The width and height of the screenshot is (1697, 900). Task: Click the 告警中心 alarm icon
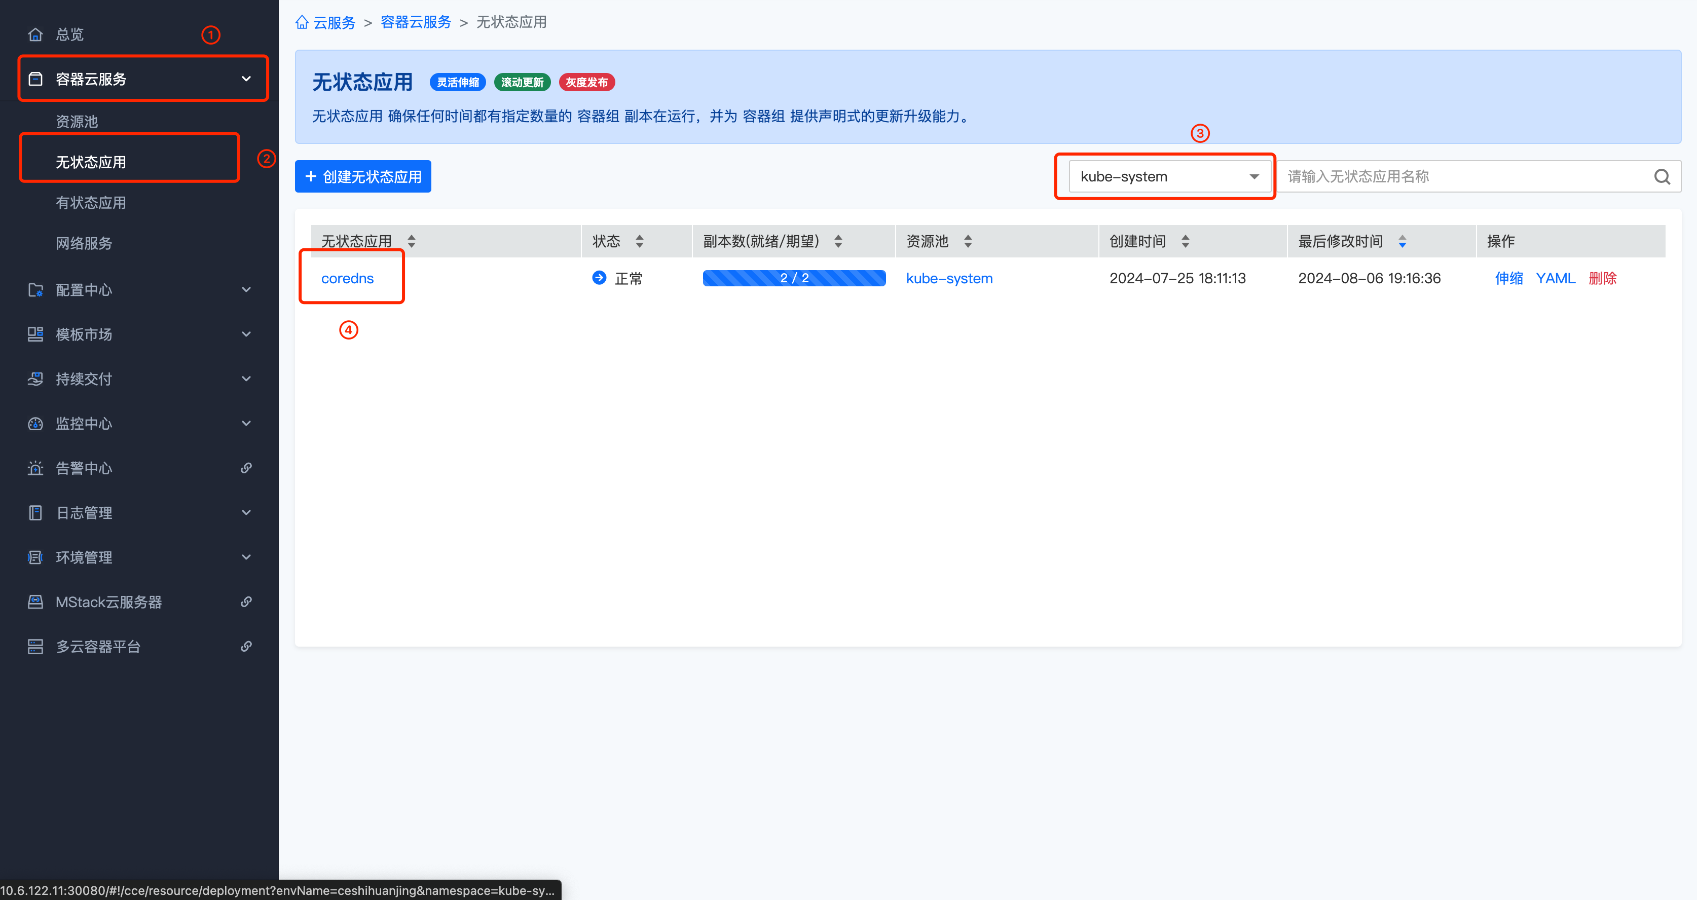pyautogui.click(x=35, y=468)
